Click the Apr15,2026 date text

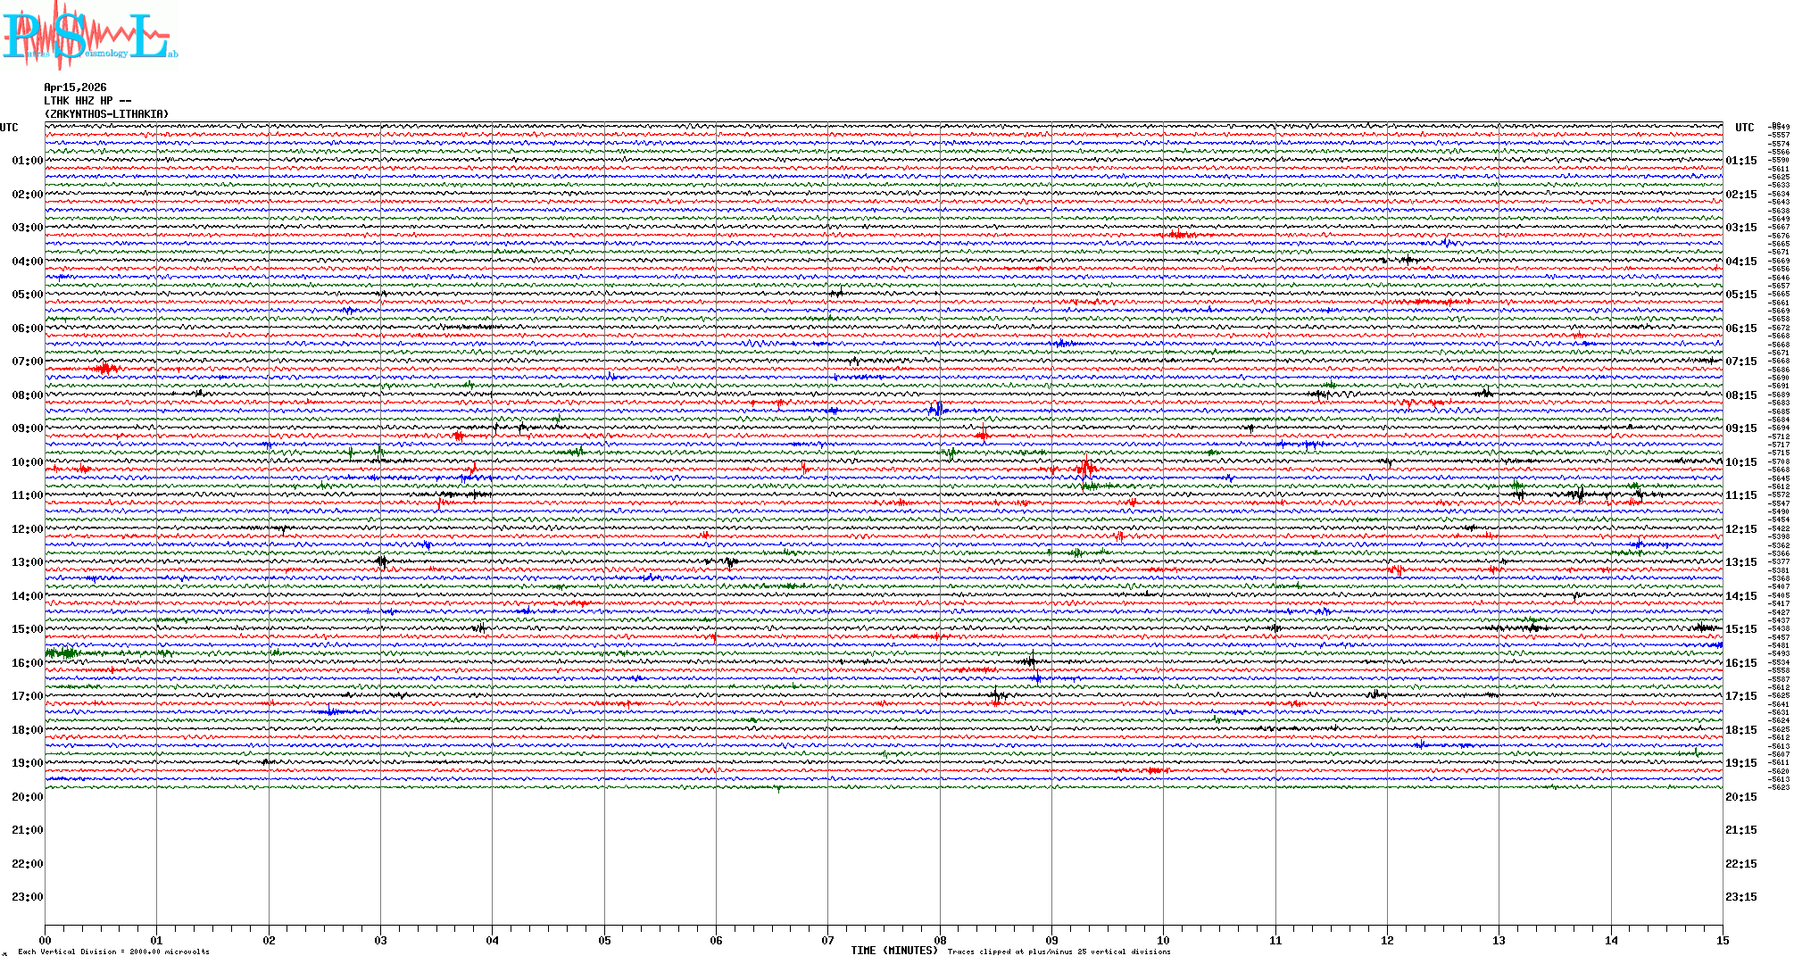click(75, 87)
